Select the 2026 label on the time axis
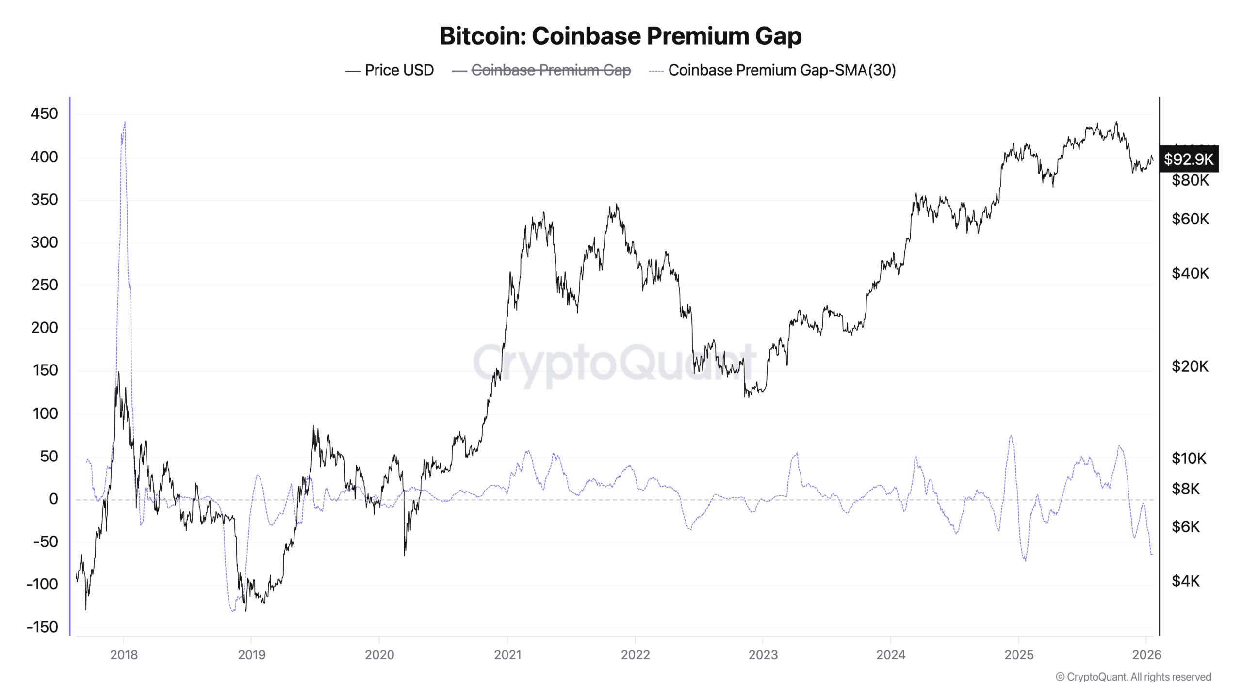 click(1146, 655)
